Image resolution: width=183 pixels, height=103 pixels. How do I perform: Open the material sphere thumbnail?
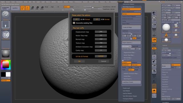(x=6, y=54)
